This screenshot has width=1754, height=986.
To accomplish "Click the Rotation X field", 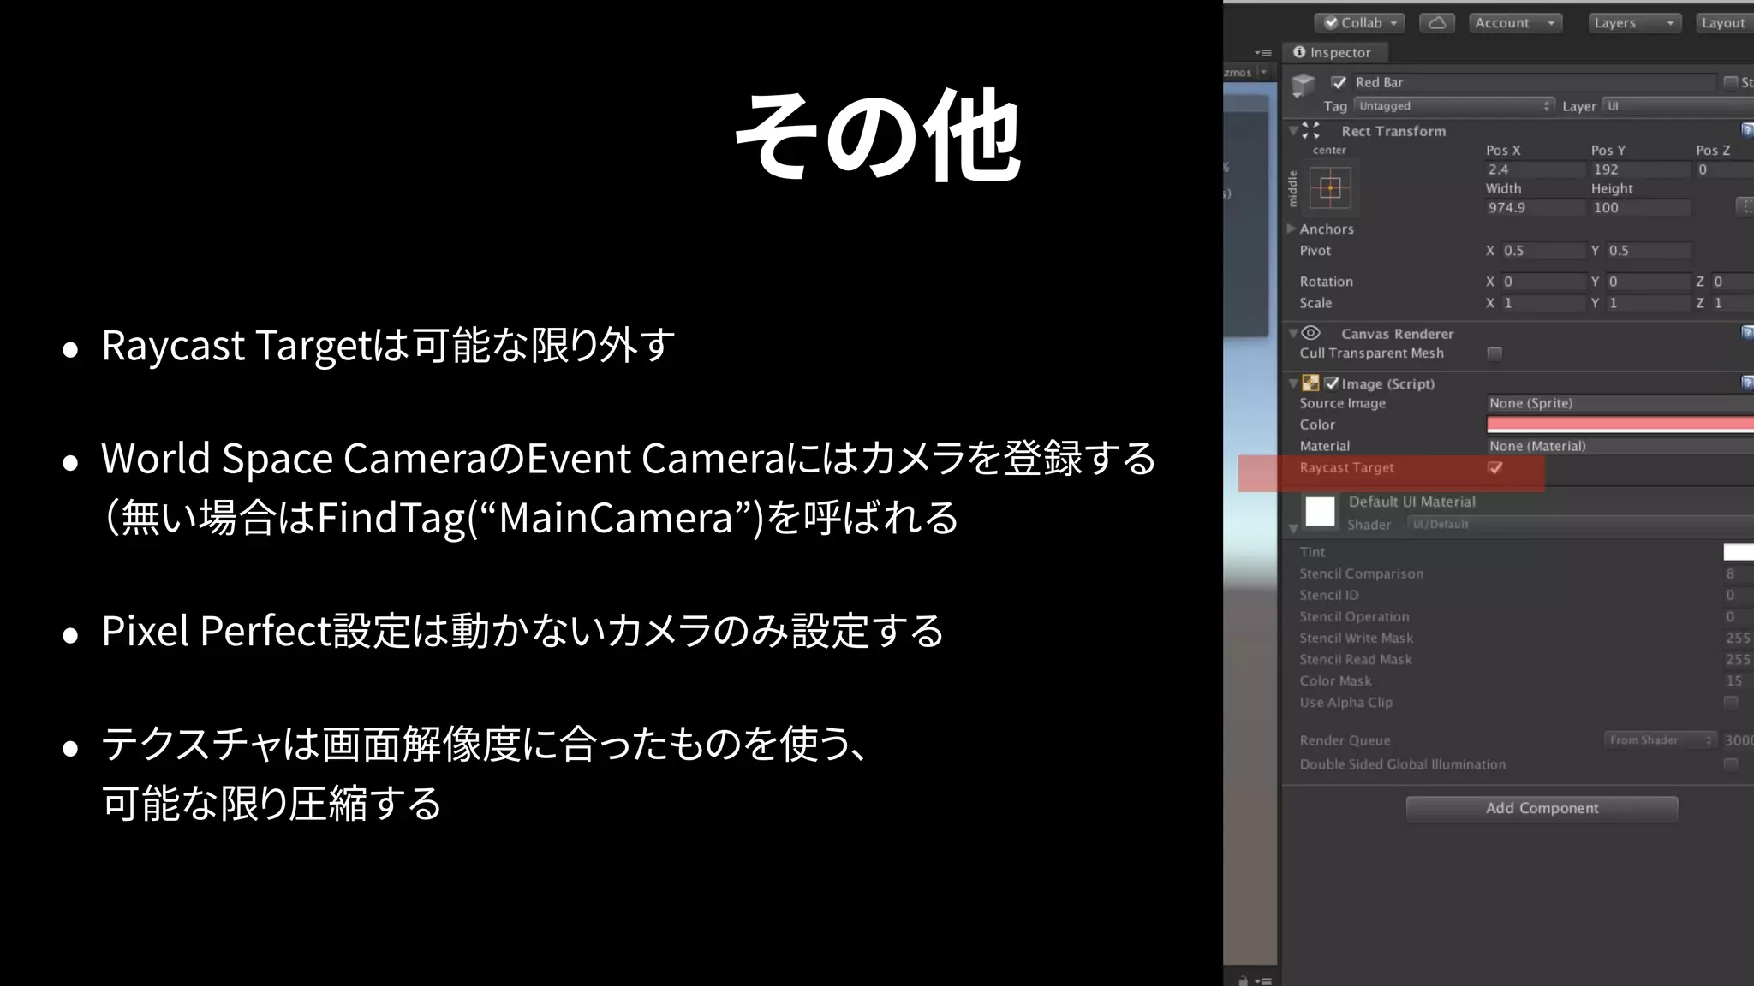I will pyautogui.click(x=1543, y=282).
